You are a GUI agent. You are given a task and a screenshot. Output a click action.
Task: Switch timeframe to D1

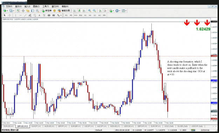click(95, 15)
